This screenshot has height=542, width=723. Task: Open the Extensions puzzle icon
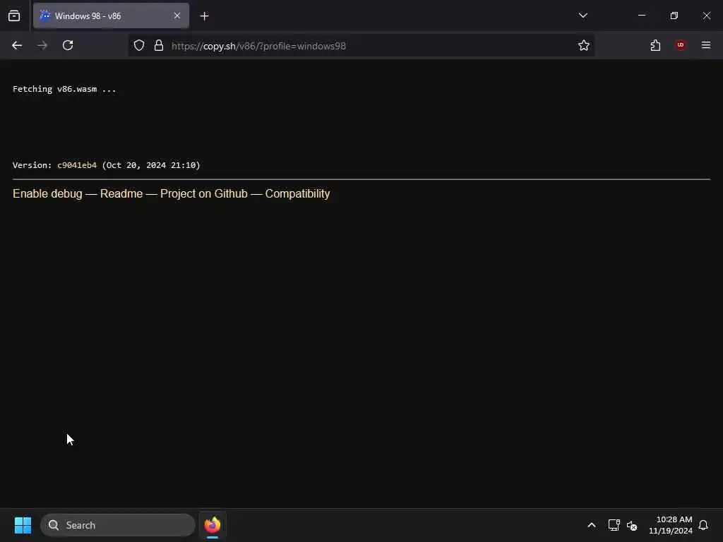pyautogui.click(x=655, y=45)
